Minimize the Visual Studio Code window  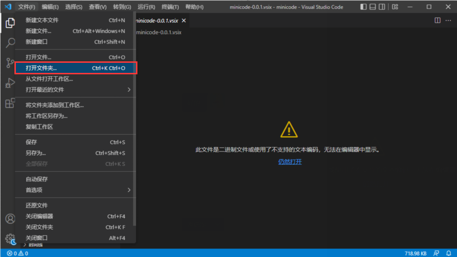pyautogui.click(x=410, y=7)
